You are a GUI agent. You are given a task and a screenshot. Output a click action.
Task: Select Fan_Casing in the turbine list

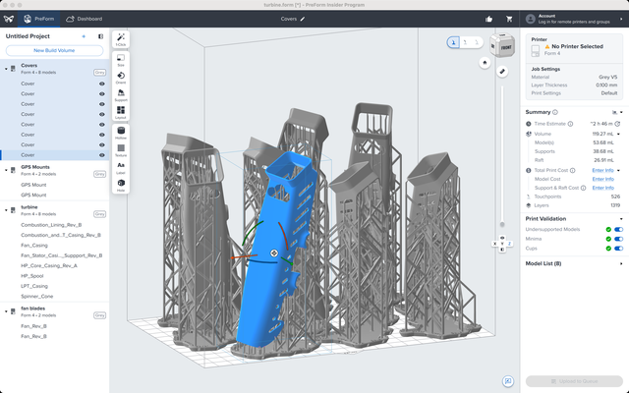click(34, 246)
